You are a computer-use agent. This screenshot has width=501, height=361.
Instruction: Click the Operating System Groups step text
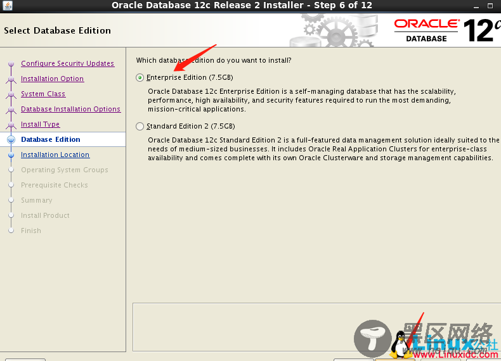point(65,170)
